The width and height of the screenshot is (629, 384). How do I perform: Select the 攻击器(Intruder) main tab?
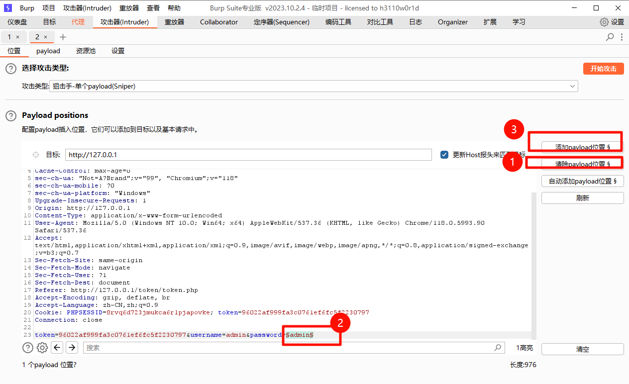click(x=125, y=22)
